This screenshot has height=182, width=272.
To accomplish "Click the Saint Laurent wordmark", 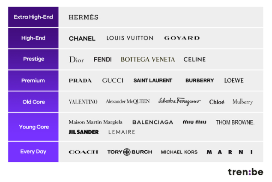I will point(153,80).
